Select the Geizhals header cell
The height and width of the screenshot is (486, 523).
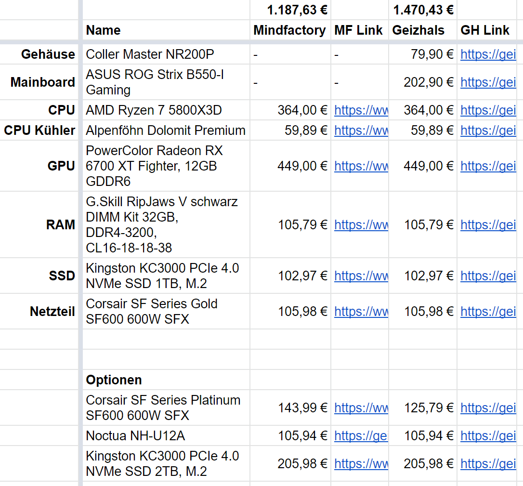[423, 30]
